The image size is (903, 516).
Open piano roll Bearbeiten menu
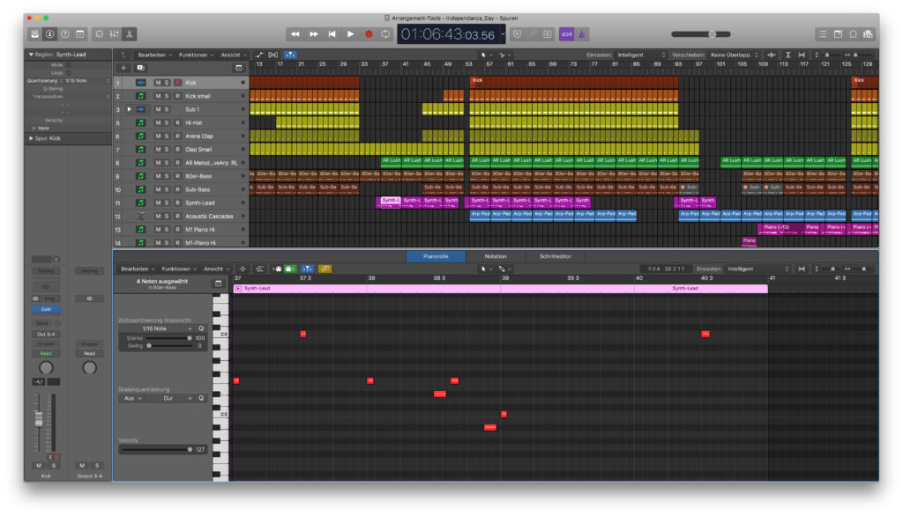[x=137, y=269]
